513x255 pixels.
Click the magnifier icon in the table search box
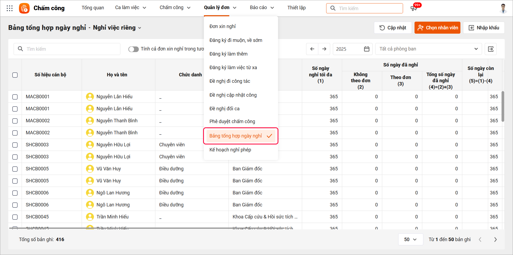pyautogui.click(x=20, y=49)
